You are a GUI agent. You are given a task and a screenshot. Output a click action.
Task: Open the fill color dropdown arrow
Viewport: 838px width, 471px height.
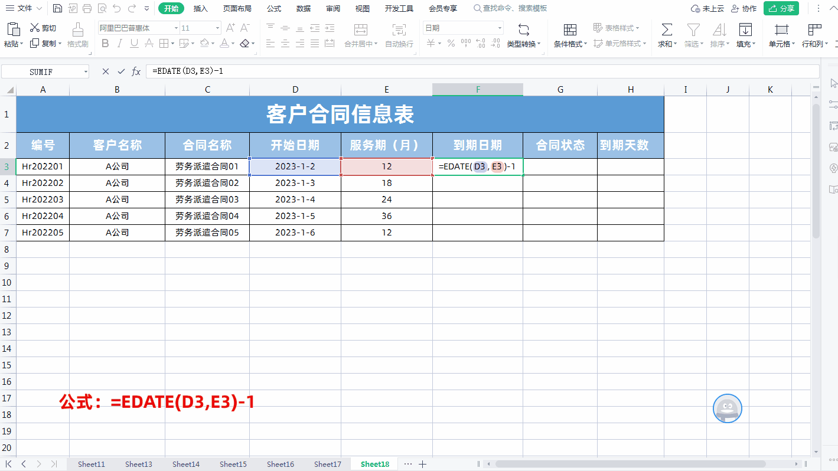coord(213,43)
